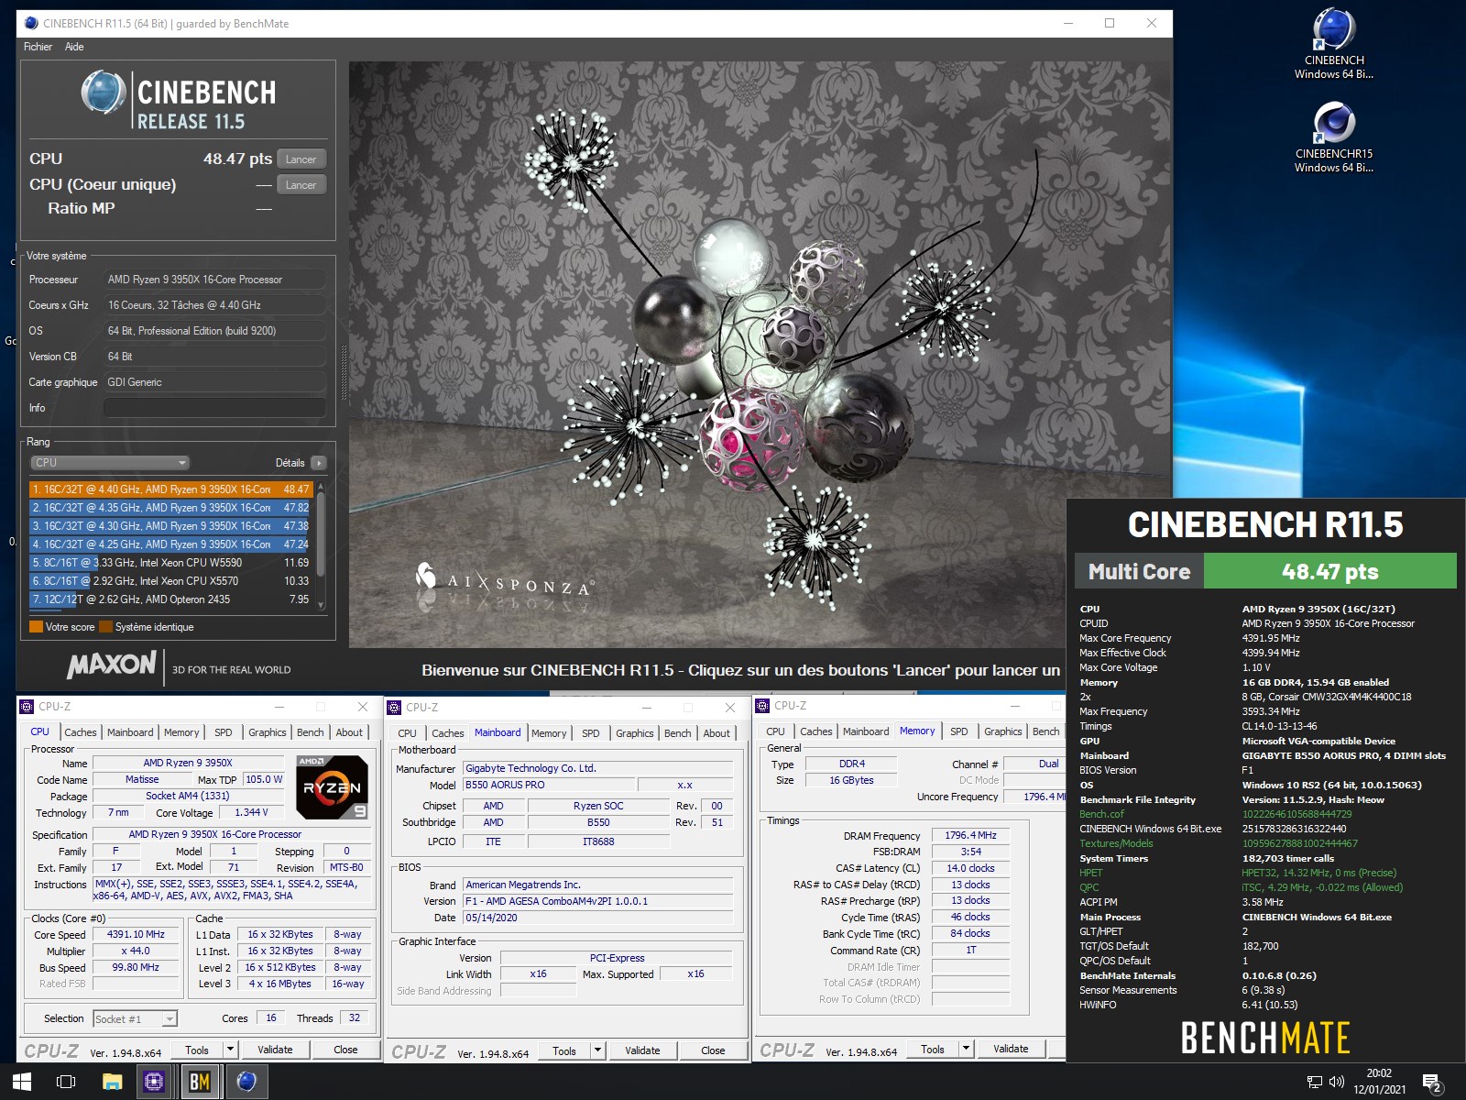Open Task View in the taskbar
1466x1100 pixels.
click(66, 1082)
